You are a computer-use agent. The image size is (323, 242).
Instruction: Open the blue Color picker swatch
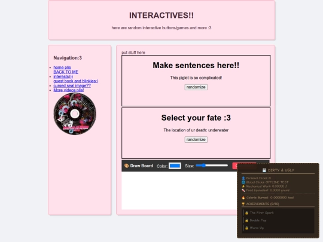click(175, 166)
